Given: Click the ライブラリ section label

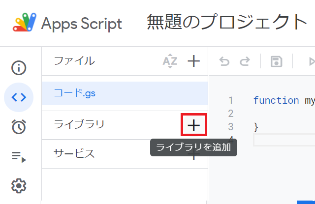Looking at the screenshot, I should click(79, 124).
